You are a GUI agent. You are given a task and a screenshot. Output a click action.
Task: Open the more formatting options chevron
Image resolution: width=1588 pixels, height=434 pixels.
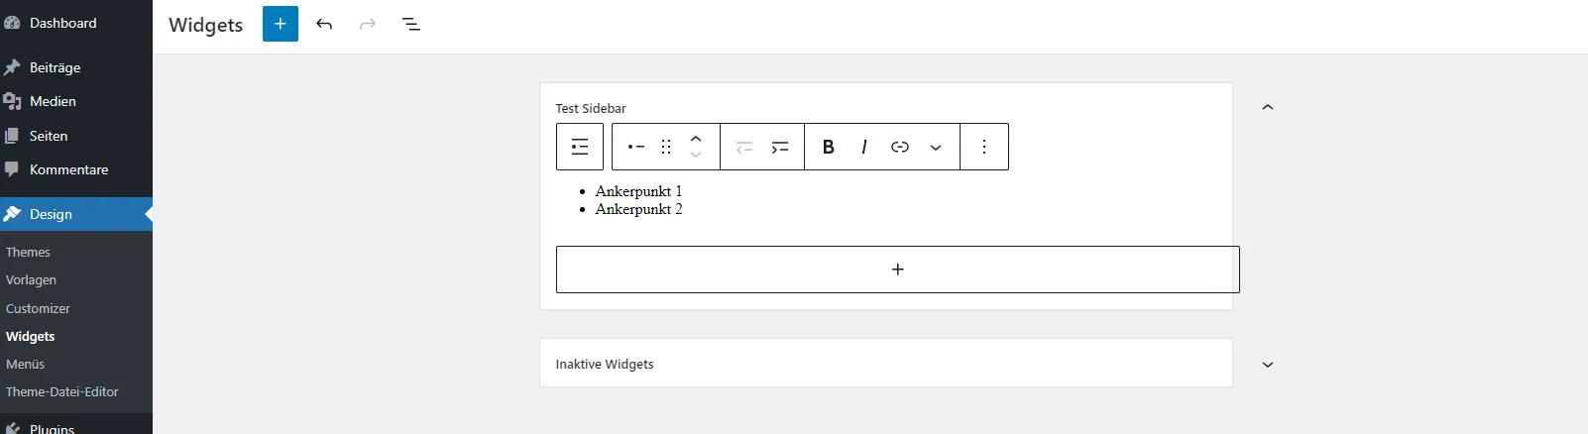tap(936, 147)
